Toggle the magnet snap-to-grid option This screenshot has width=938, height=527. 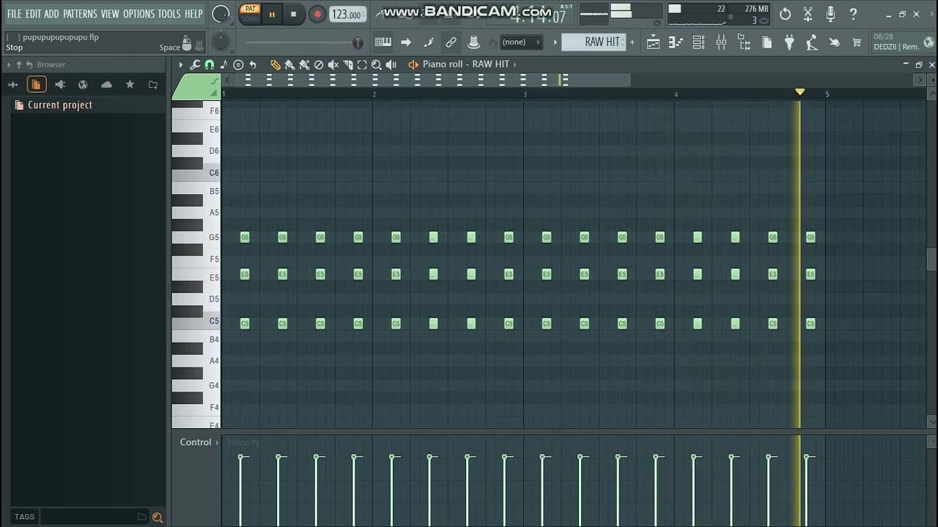(210, 64)
